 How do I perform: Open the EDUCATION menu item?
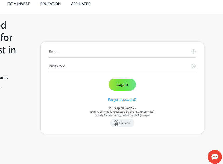50,4
